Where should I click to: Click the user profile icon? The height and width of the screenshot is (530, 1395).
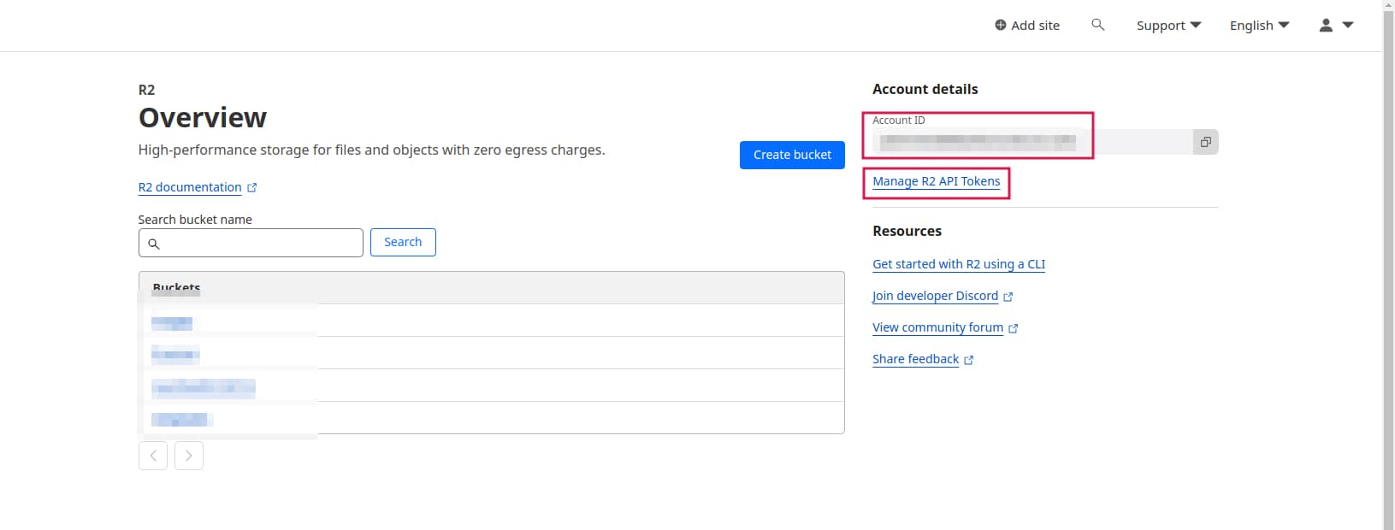[1325, 26]
